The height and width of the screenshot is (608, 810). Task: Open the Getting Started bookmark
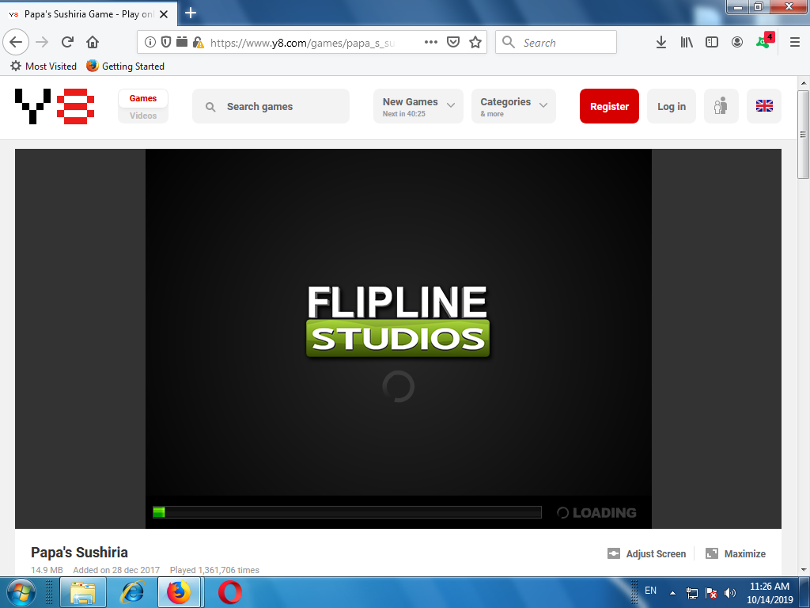point(125,66)
